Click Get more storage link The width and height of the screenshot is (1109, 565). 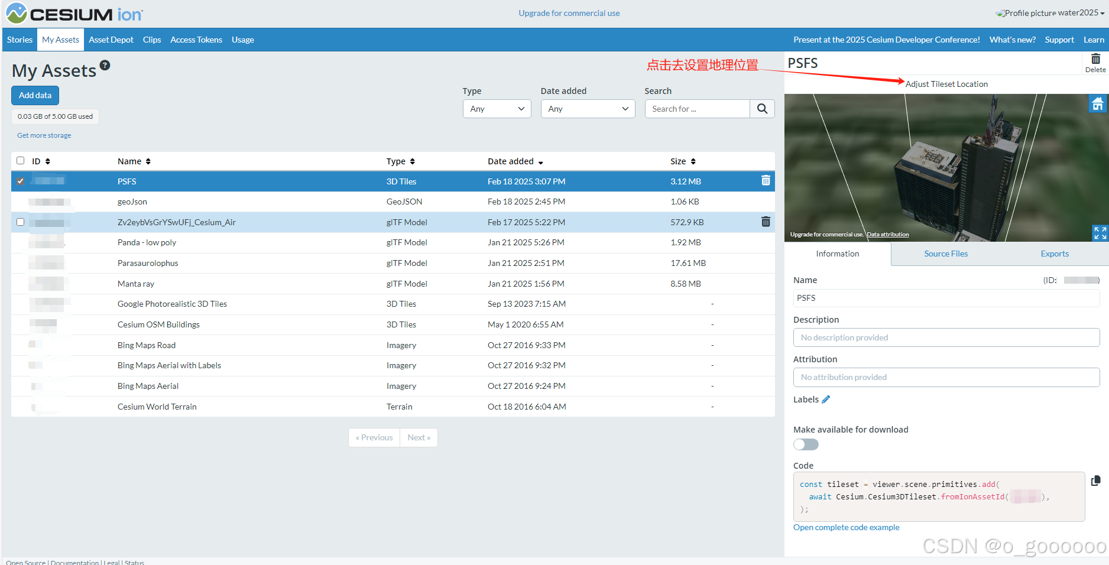(x=44, y=135)
